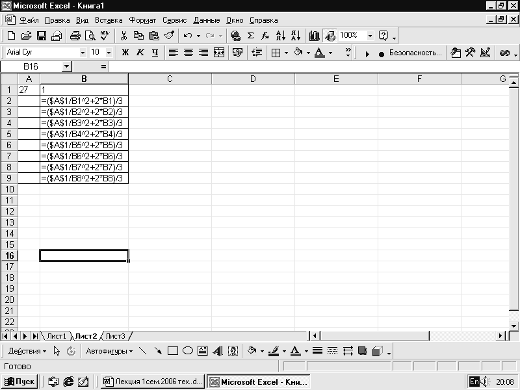
Task: Launch the Chart Wizard icon
Action: pyautogui.click(x=314, y=36)
